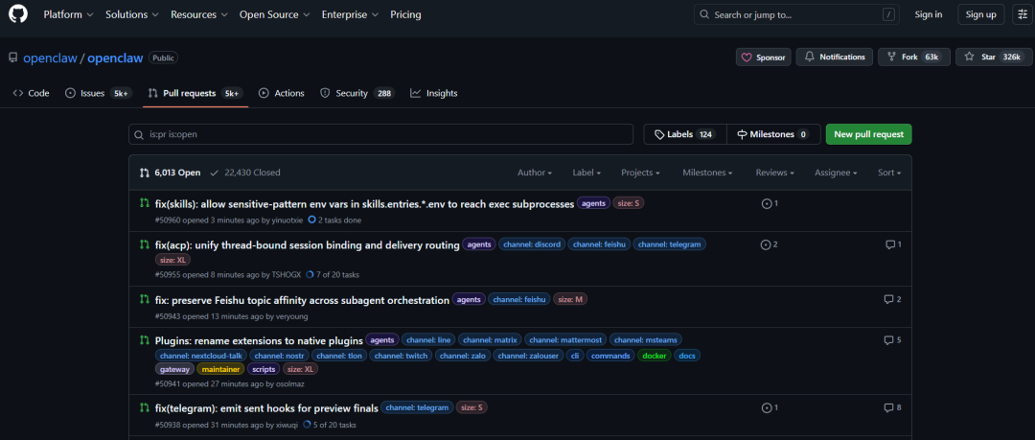
Task: Click the Sponsor heart button
Action: [764, 58]
